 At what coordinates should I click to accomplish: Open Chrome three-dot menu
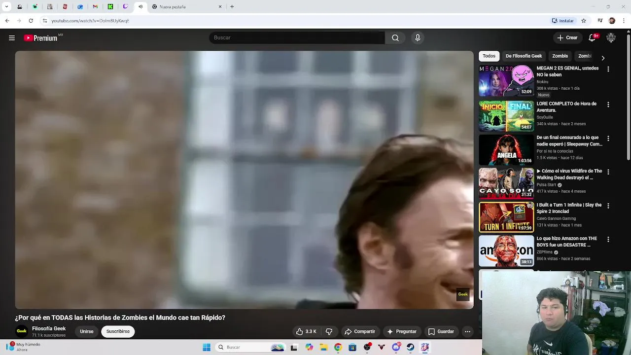click(x=624, y=21)
